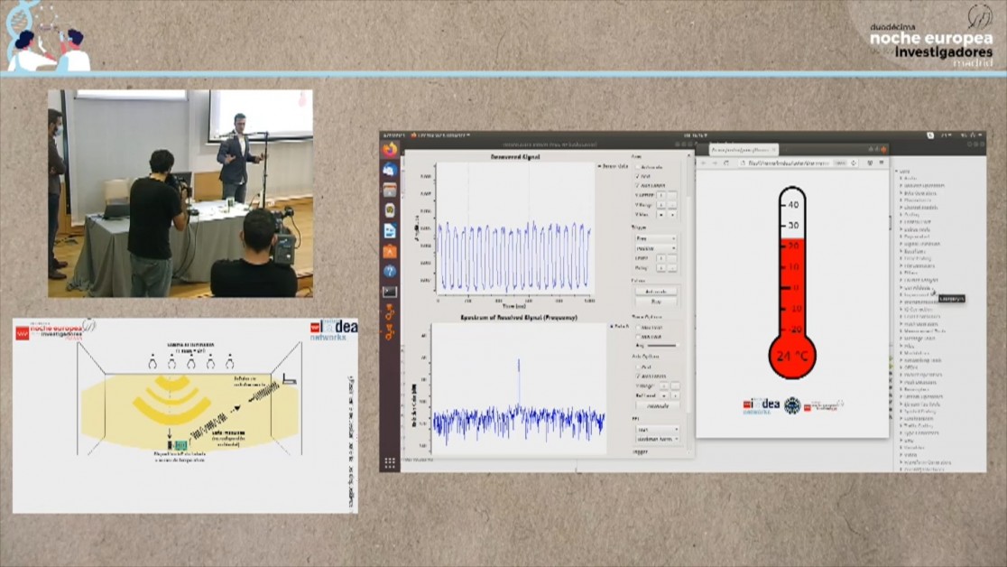This screenshot has height=567, width=1007.
Task: Open the Terminal from the dock
Action: 390,292
